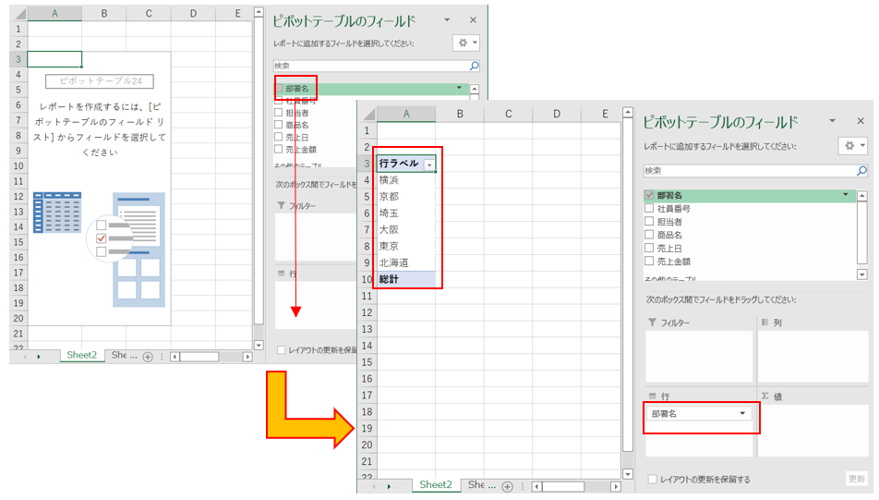The height and width of the screenshot is (500, 879).
Task: Check the 社員番号 field in the right pane
Action: 649,209
